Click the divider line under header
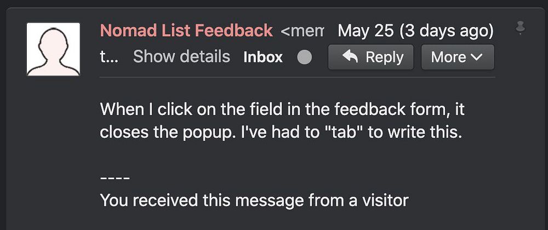The image size is (548, 230). [297, 77]
